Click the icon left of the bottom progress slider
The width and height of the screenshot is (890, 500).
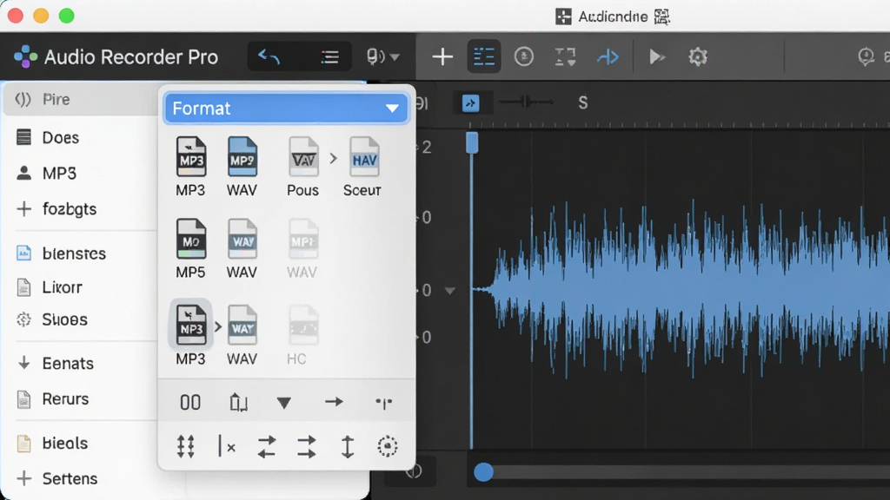pyautogui.click(x=414, y=471)
